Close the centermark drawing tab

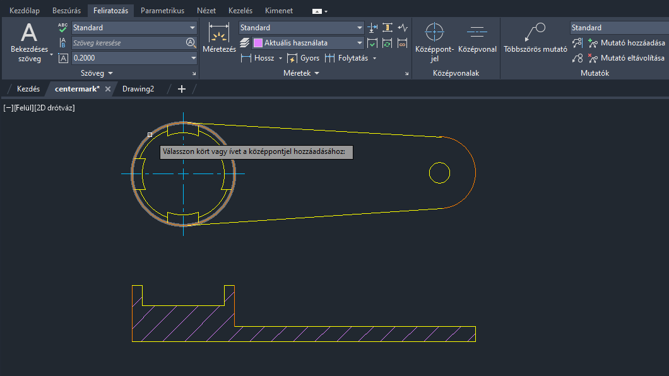point(108,89)
